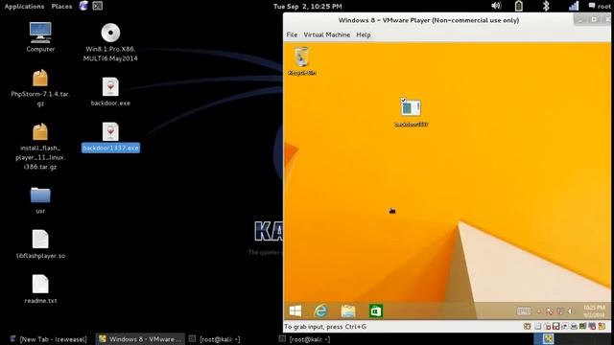Open the Recycle Bin in Windows 8 VM
614x345 pixels.
tap(302, 61)
